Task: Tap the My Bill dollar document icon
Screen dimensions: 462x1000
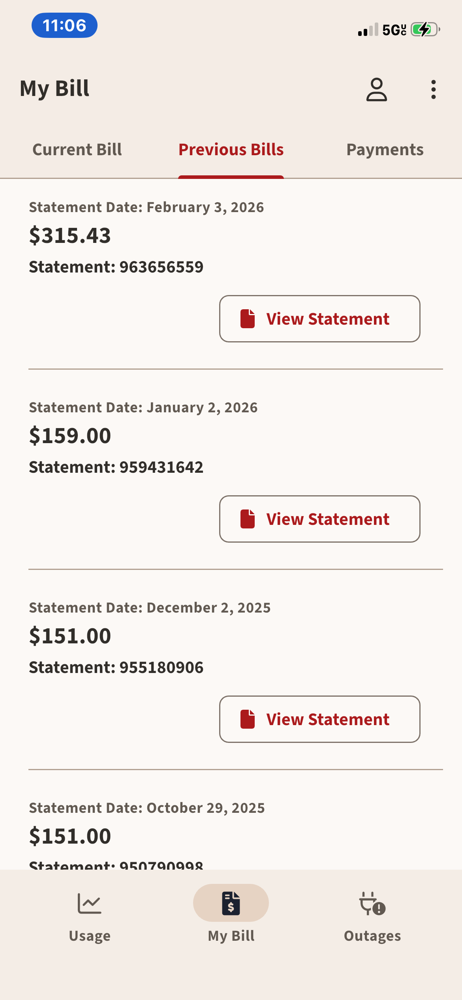Action: click(231, 904)
